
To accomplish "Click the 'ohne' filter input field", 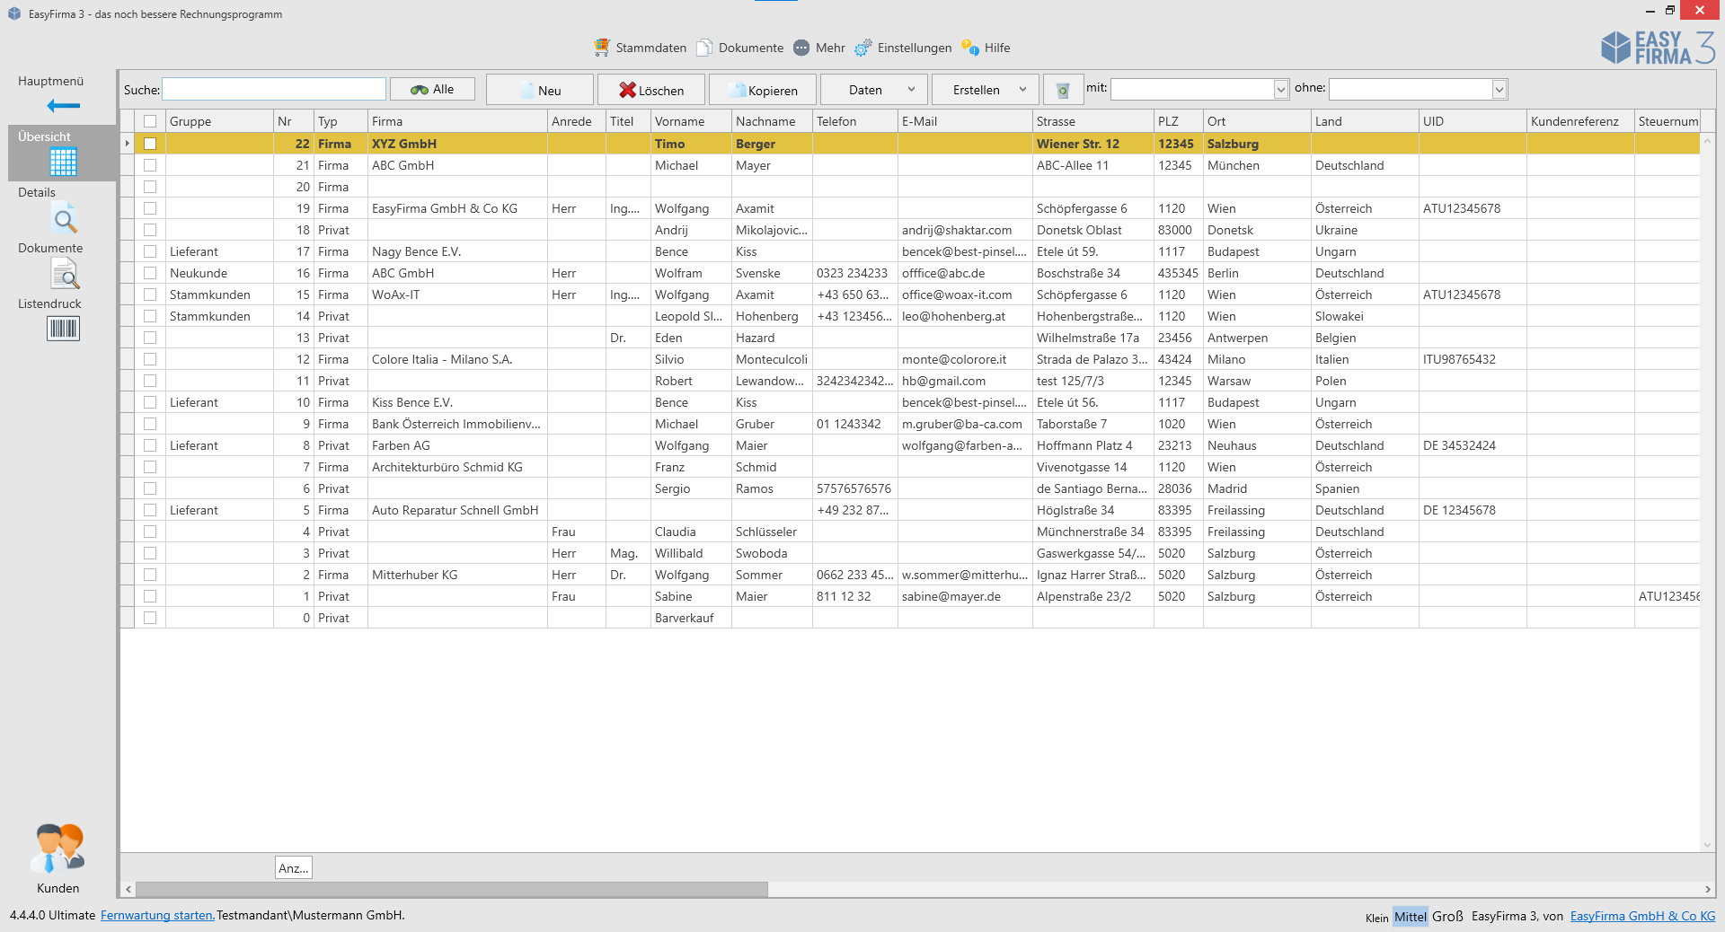I will coord(1411,89).
